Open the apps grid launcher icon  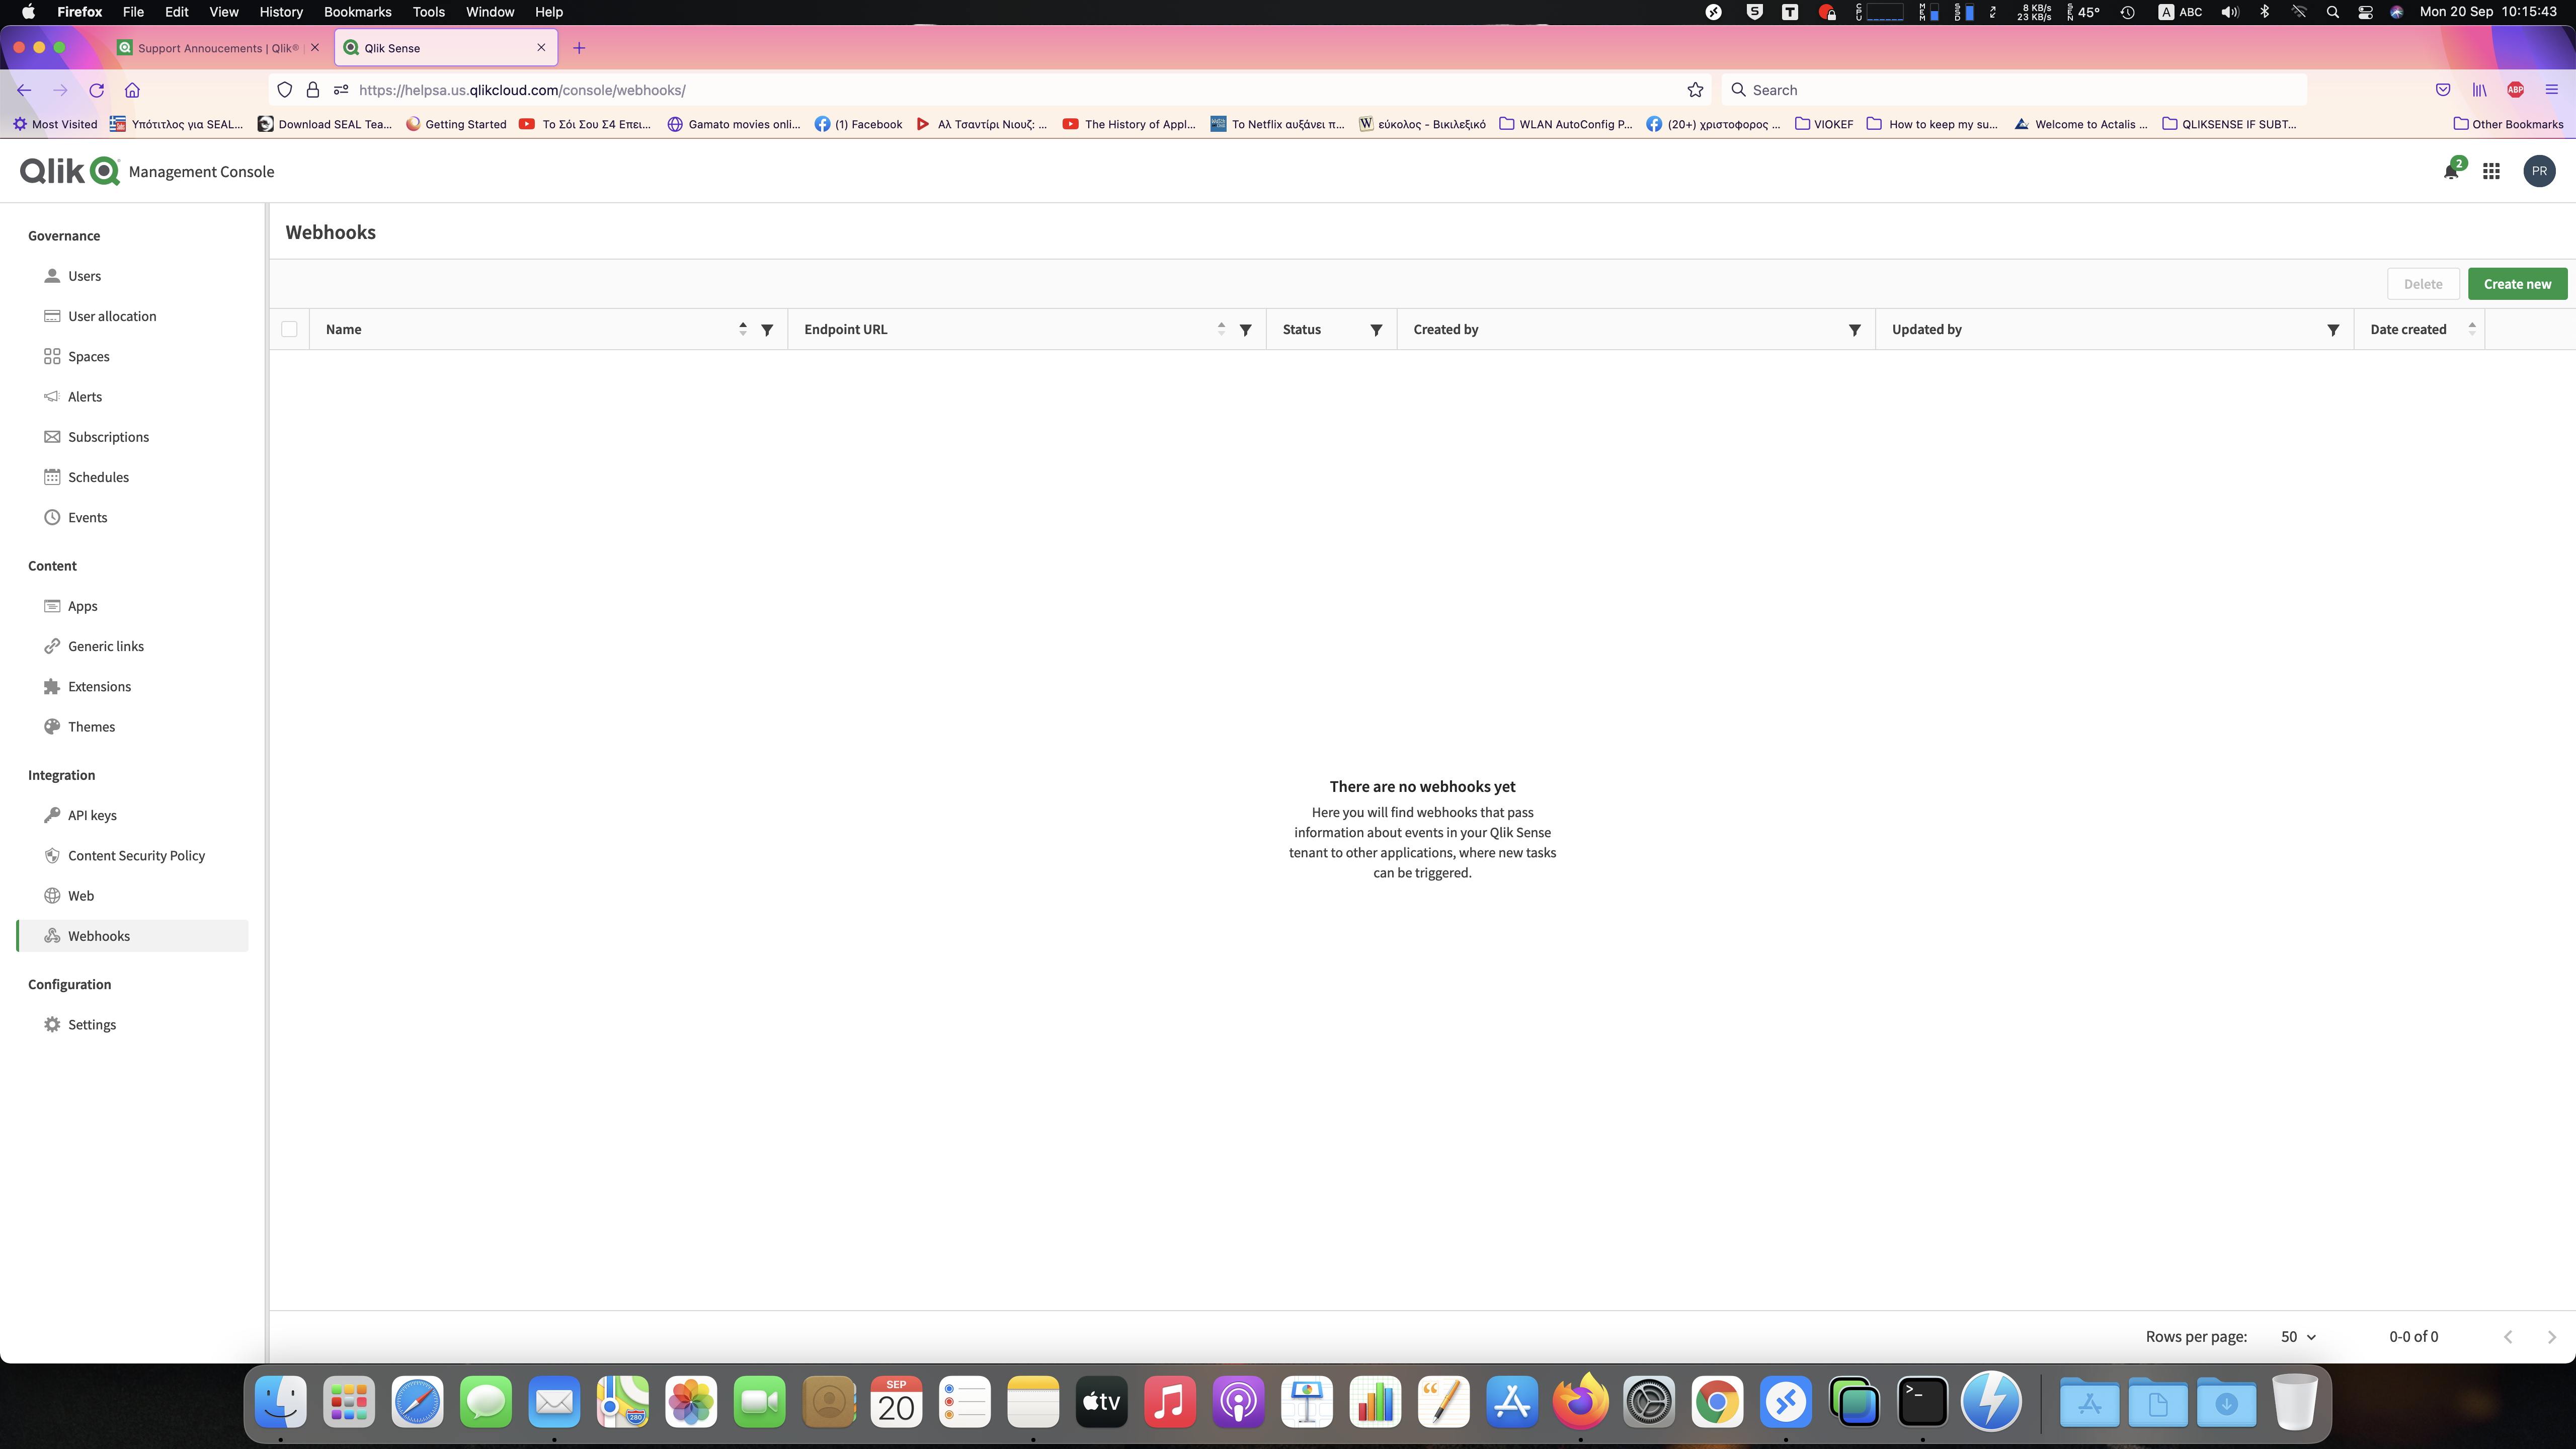tap(2491, 172)
